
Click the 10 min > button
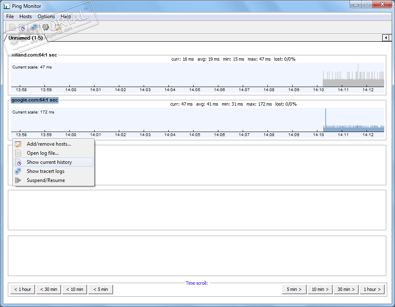(320, 289)
